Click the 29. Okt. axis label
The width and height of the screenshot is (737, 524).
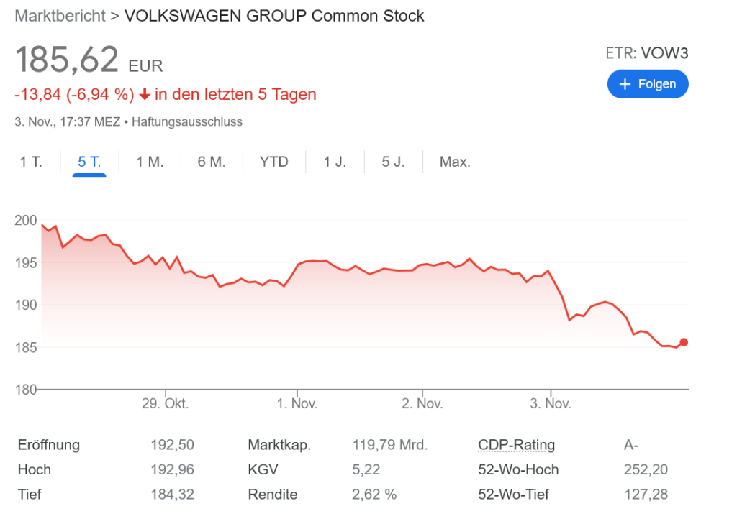(x=166, y=403)
